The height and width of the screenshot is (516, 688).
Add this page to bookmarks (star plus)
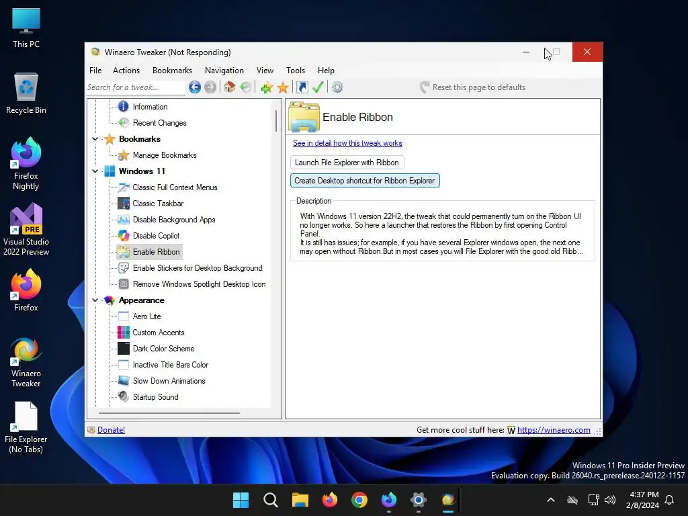coord(266,87)
